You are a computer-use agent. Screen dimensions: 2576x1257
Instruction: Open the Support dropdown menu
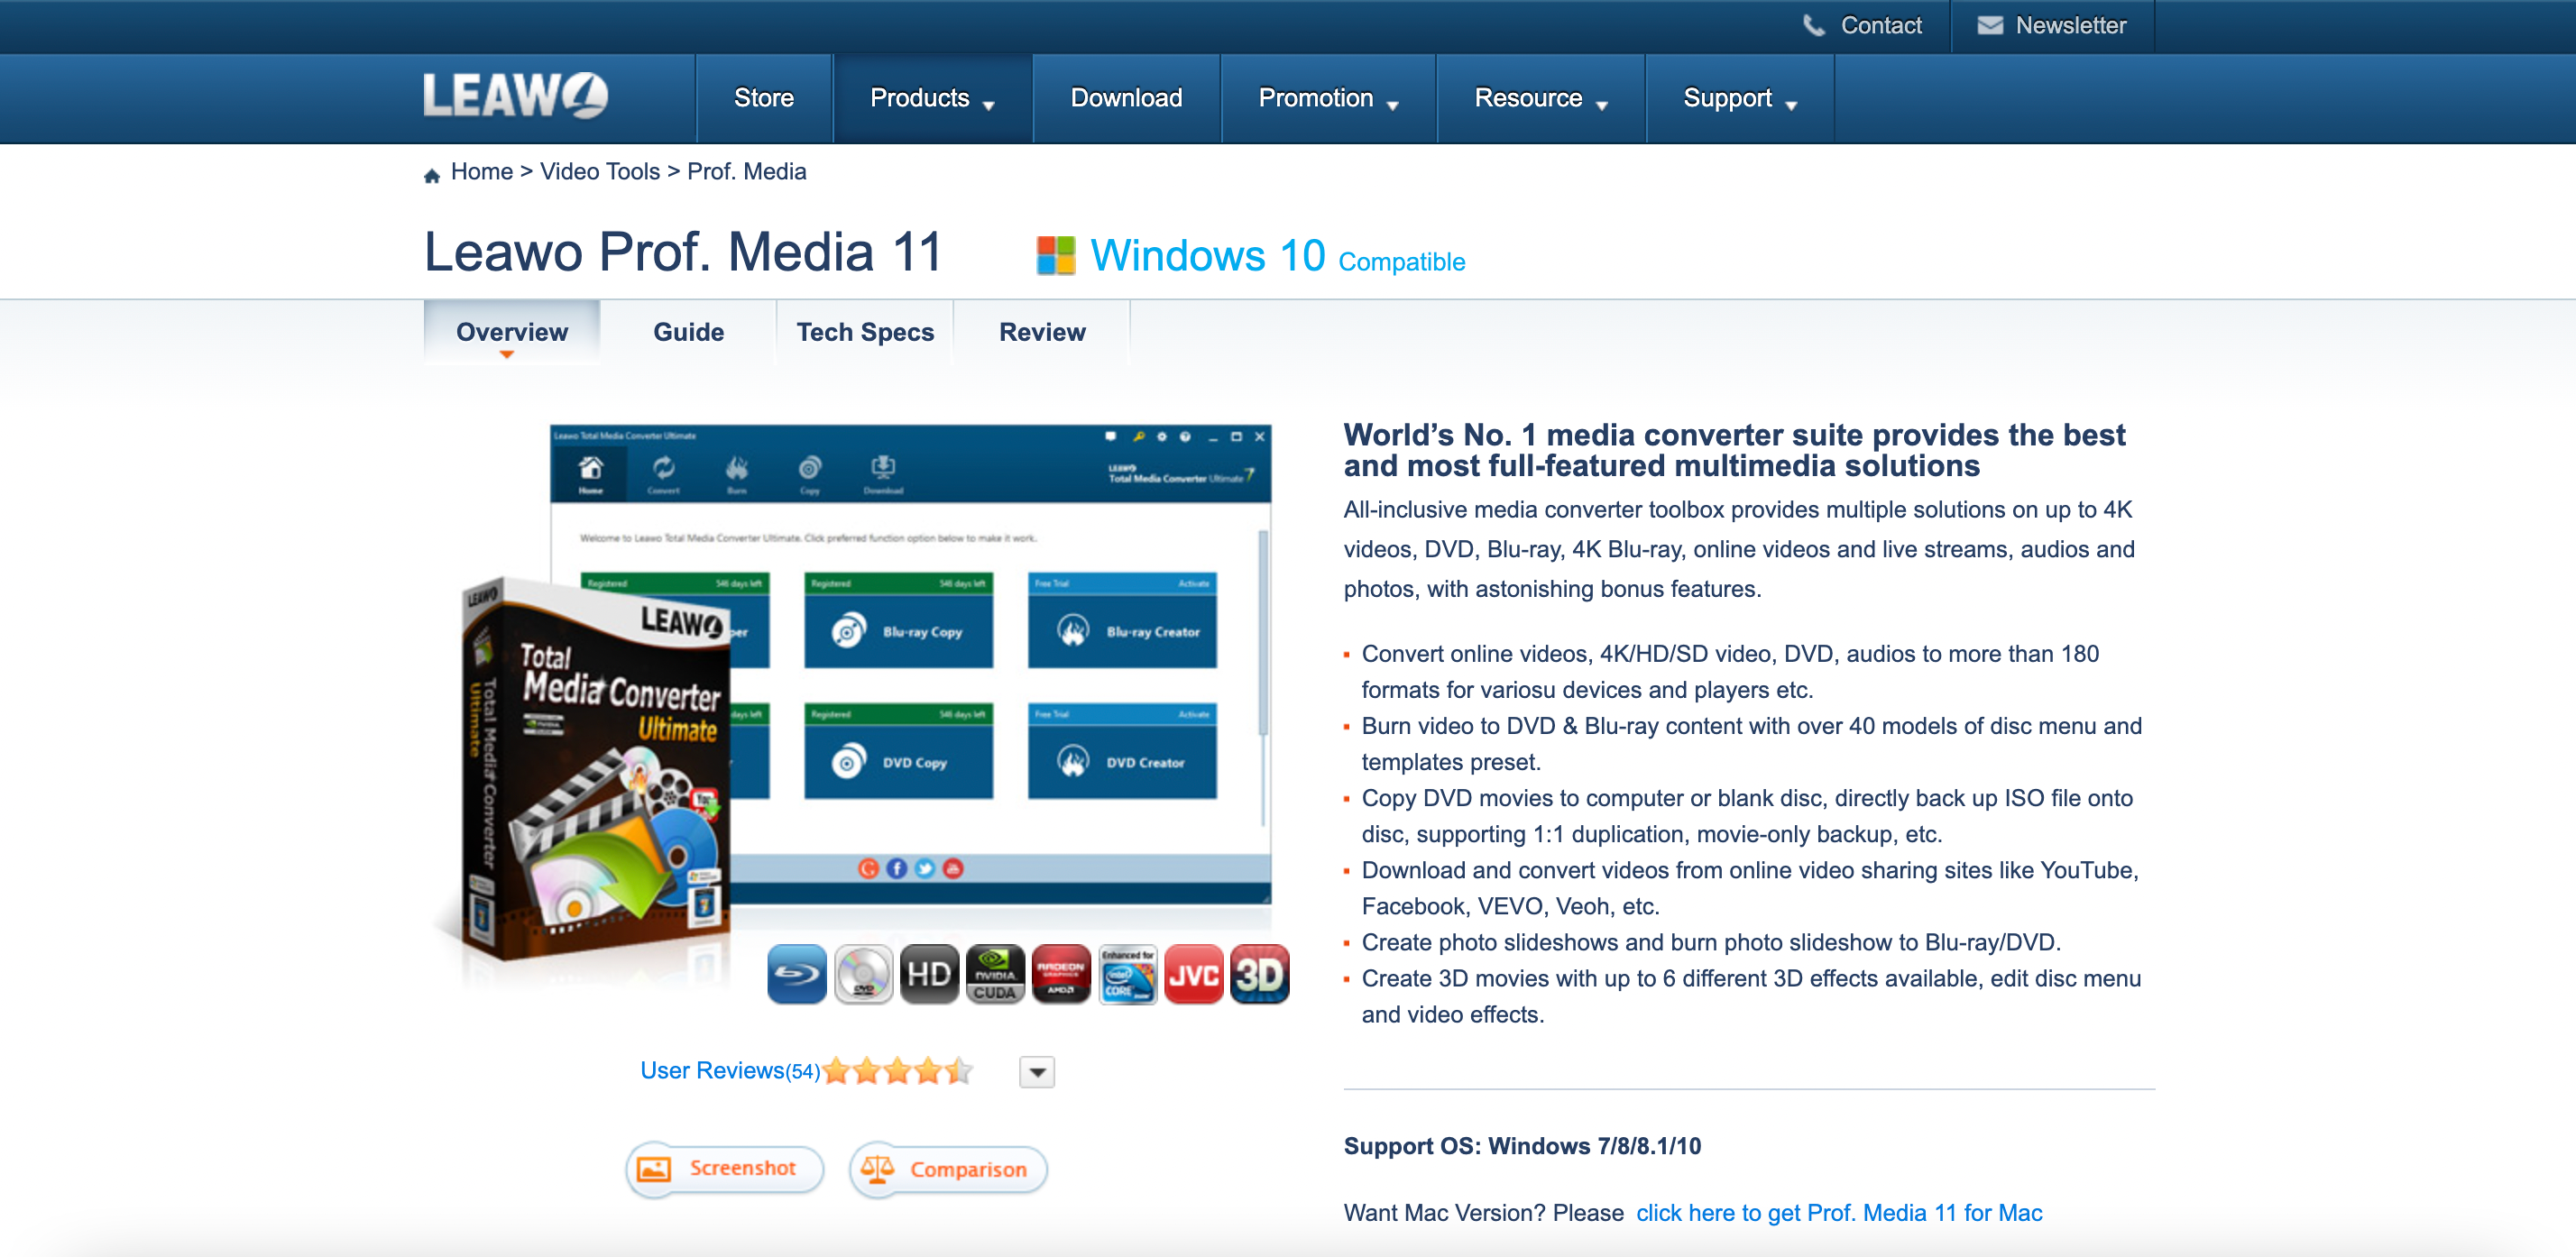coord(1740,98)
